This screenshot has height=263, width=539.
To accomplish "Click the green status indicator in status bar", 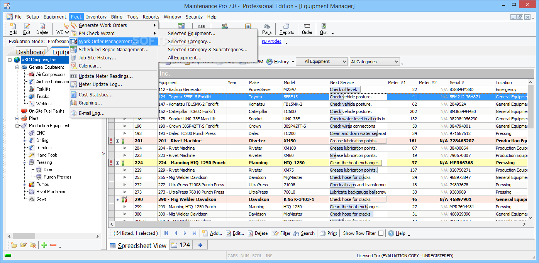I will [x=8, y=255].
